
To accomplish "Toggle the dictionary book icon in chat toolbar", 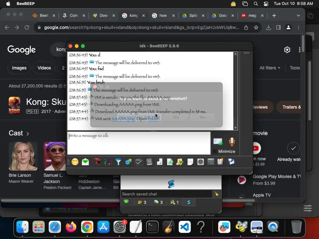I will pyautogui.click(x=149, y=162).
